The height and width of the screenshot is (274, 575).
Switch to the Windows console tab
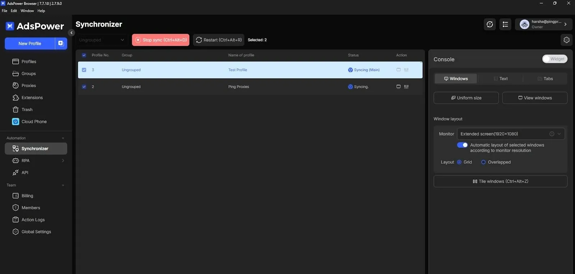click(x=456, y=79)
